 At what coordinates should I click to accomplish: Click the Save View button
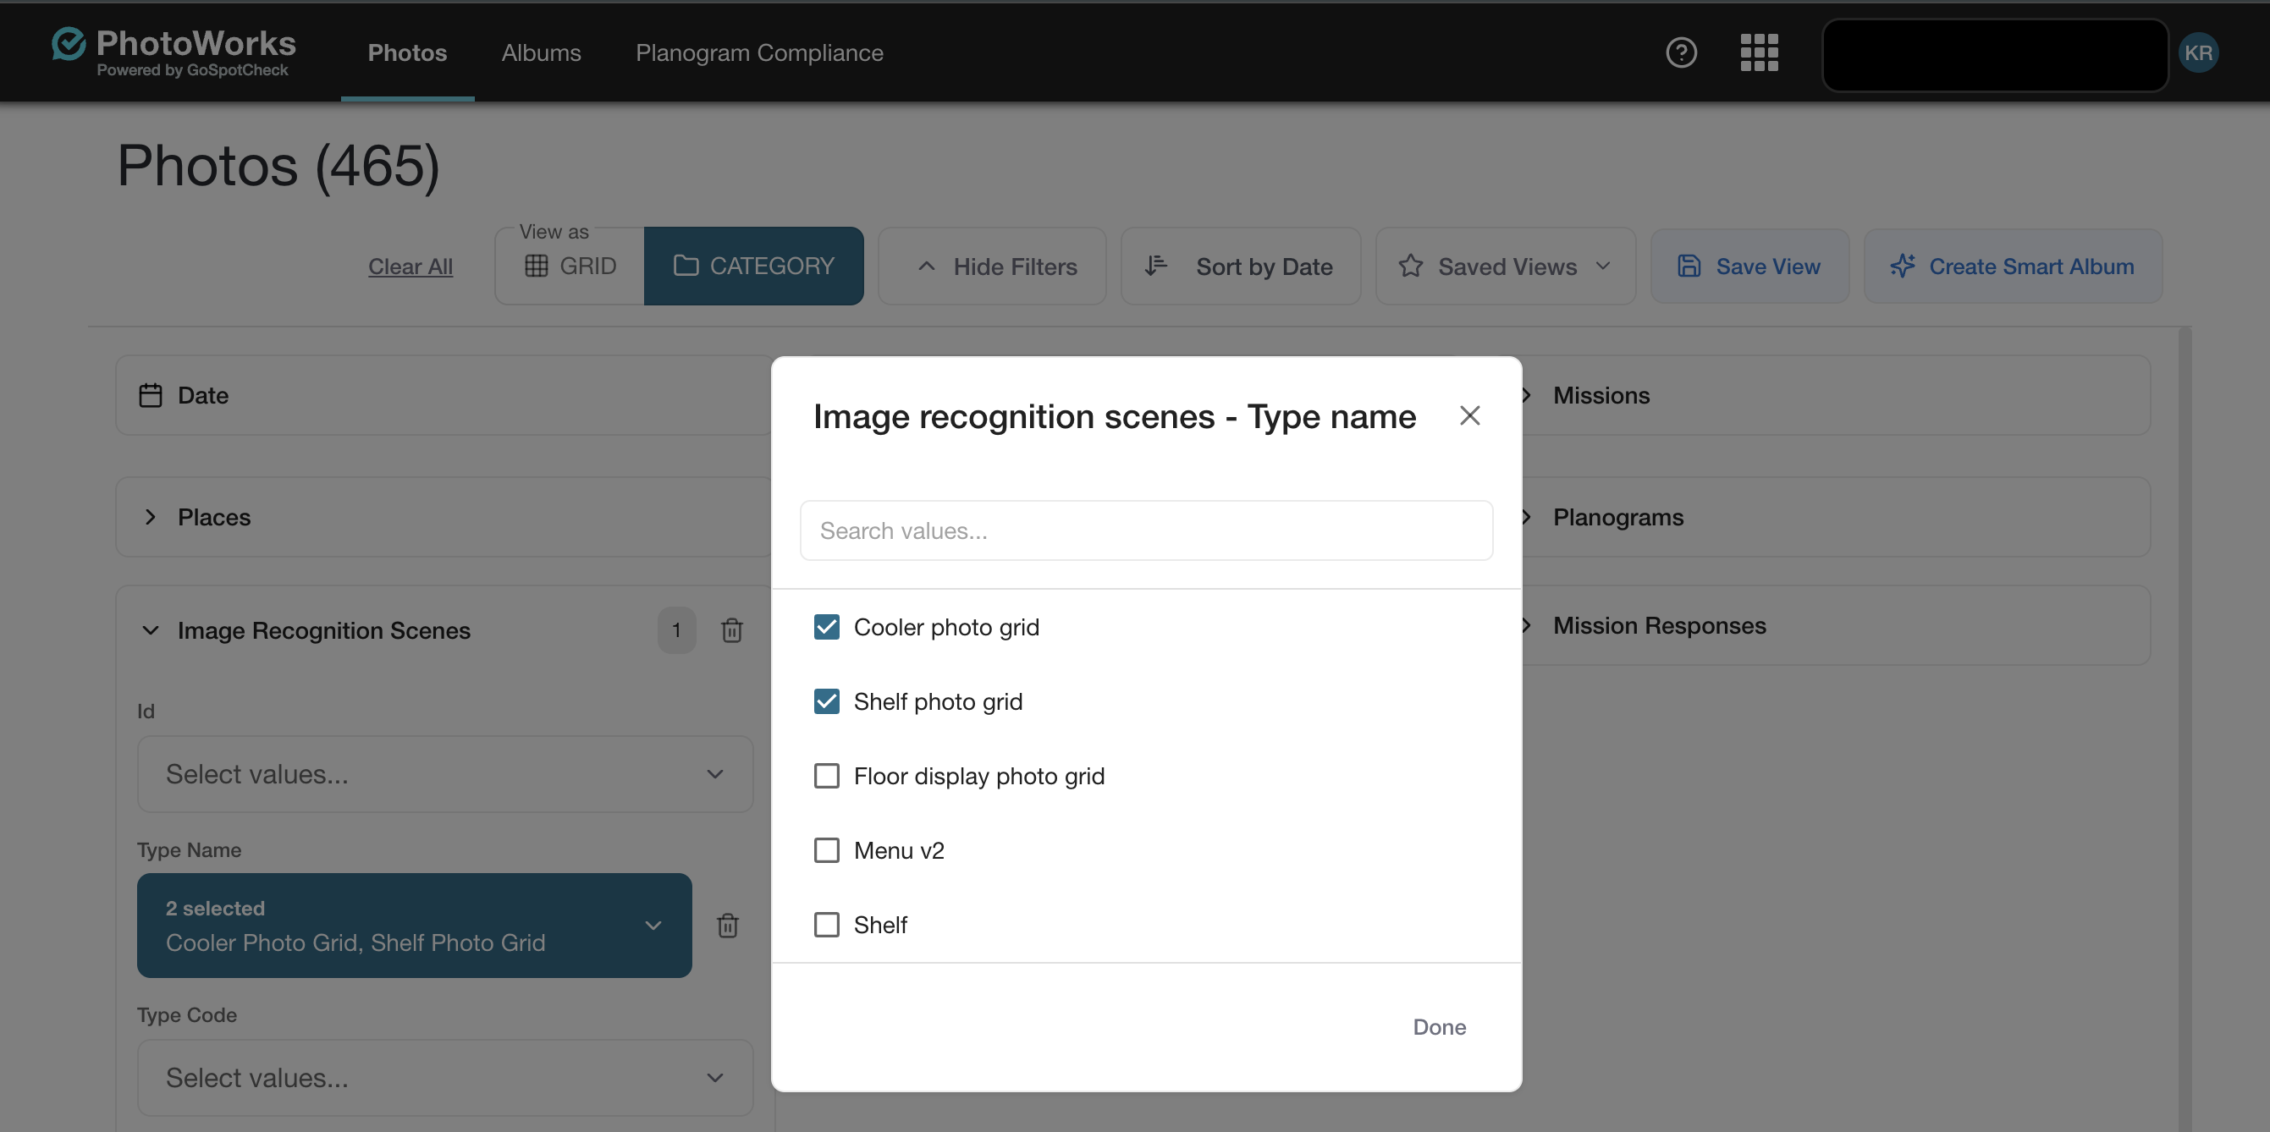[1749, 266]
